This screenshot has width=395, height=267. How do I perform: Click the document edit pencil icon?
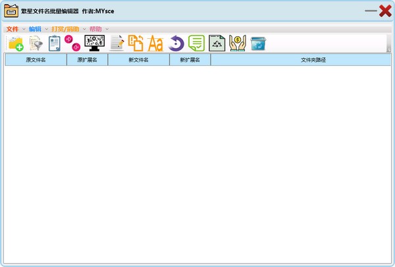point(117,43)
